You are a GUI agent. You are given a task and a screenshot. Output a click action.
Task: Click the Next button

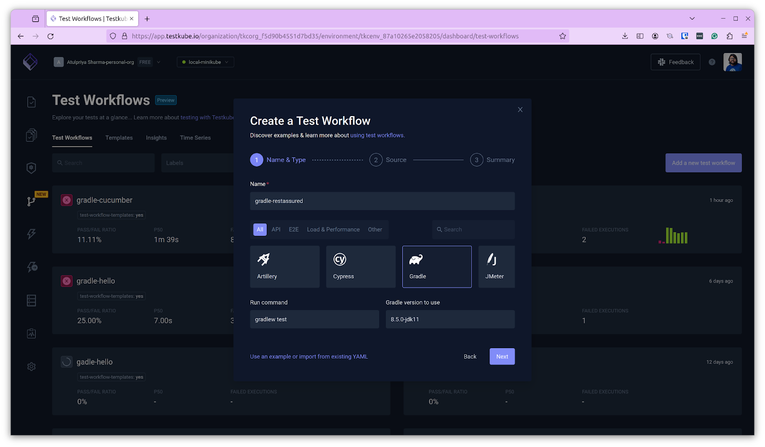[x=502, y=356]
